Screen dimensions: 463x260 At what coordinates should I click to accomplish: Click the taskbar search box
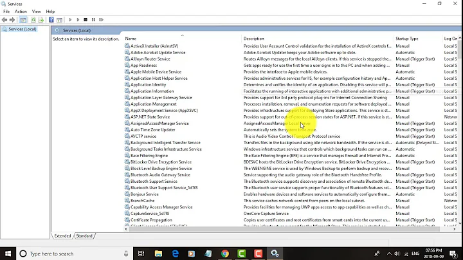(74, 254)
